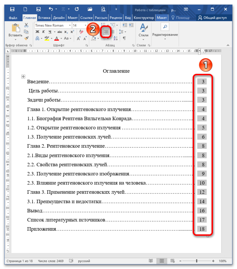Viewport: 237px width, 269px height.
Task: Align text right in paragraph group
Action: click(106, 32)
